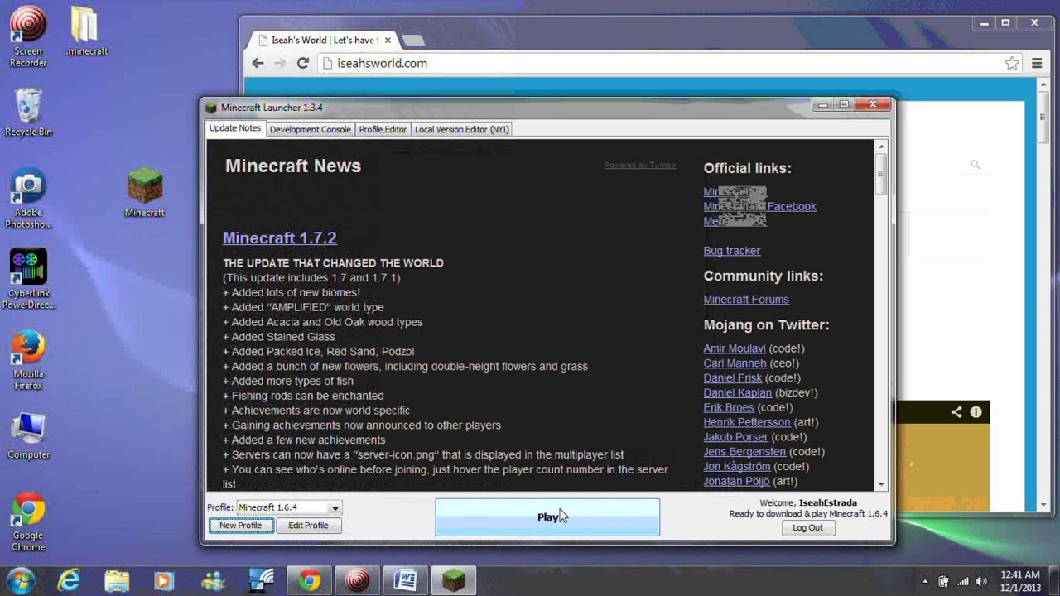Viewport: 1060px width, 596px height.
Task: Open Jon Kågström's Twitter link
Action: pos(737,467)
